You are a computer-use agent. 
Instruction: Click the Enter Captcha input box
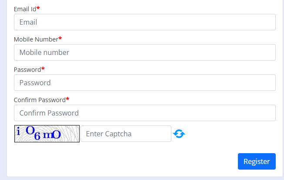pos(126,134)
